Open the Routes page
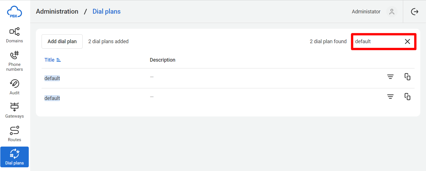 click(x=15, y=134)
